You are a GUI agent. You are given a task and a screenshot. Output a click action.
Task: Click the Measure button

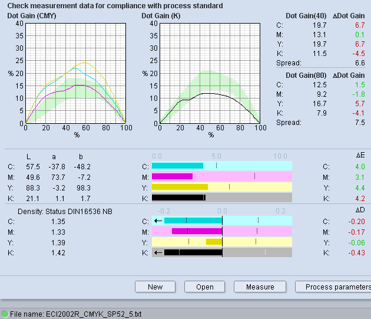click(260, 287)
